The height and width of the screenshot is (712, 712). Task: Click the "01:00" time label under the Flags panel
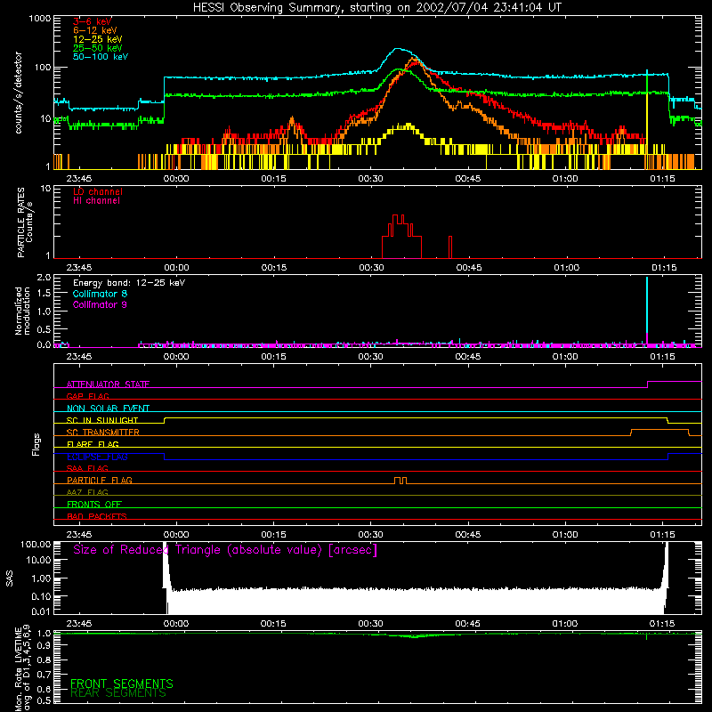click(x=565, y=535)
